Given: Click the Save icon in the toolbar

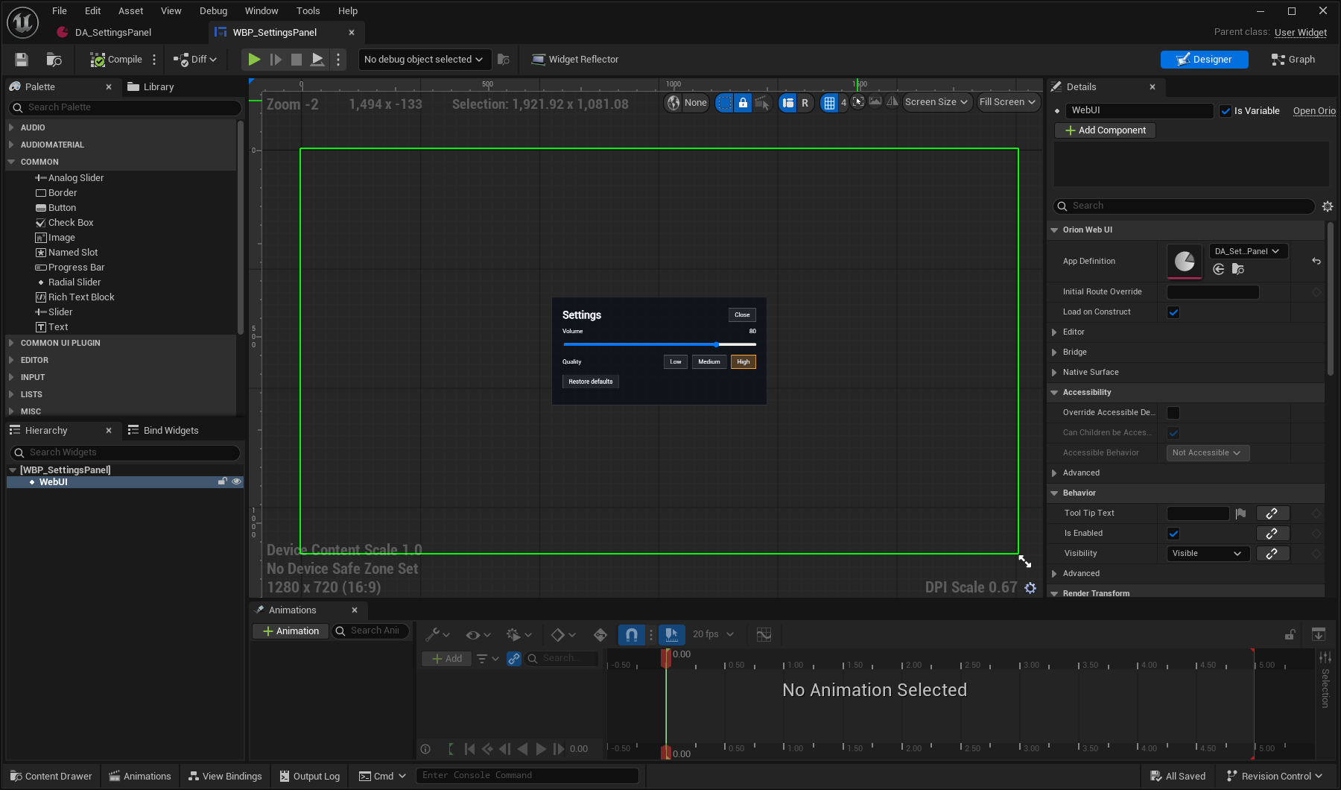Looking at the screenshot, I should [22, 60].
